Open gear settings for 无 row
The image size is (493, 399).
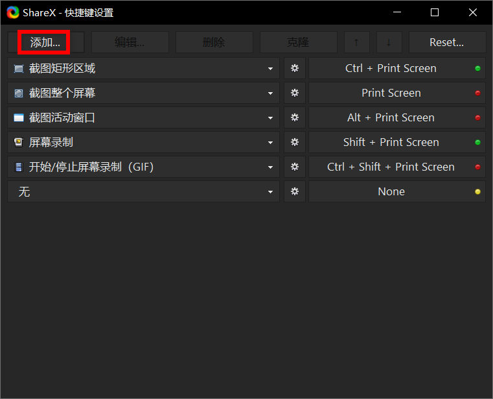295,191
